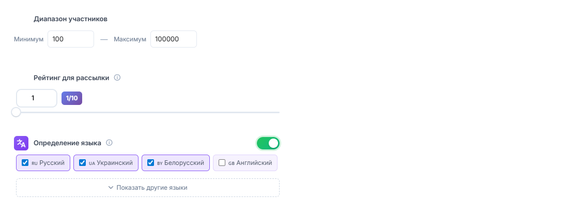Uncheck the Белорусский language checkbox
The width and height of the screenshot is (584, 213).
[x=150, y=163]
